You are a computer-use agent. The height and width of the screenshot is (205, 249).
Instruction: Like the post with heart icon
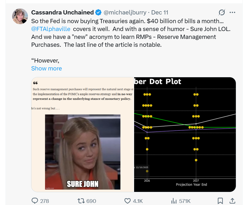[x=128, y=201]
